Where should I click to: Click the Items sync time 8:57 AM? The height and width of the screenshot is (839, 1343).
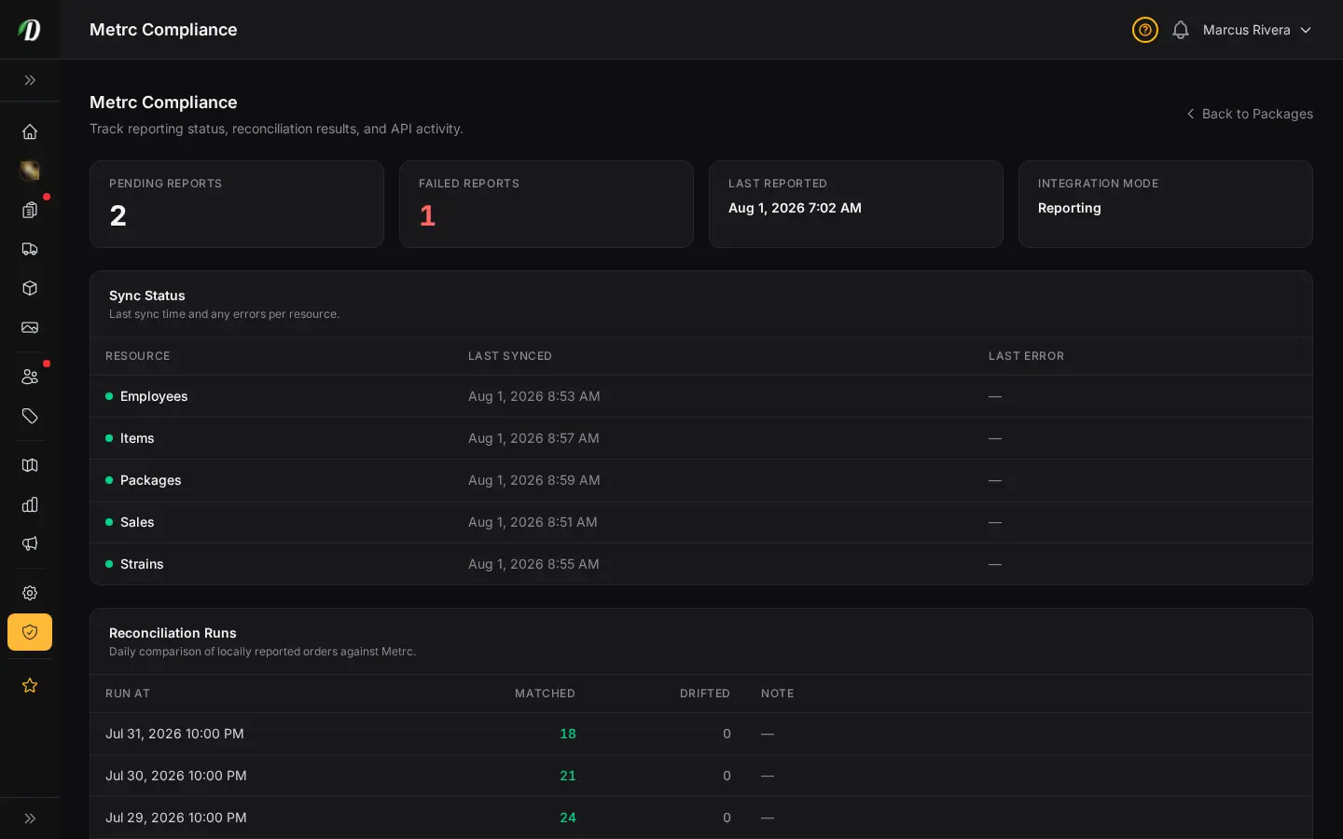(x=533, y=438)
